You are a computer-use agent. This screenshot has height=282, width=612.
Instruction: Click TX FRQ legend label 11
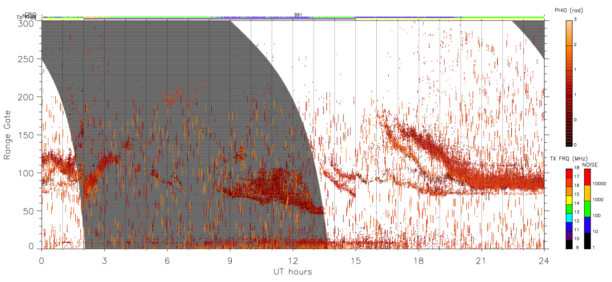(x=577, y=230)
